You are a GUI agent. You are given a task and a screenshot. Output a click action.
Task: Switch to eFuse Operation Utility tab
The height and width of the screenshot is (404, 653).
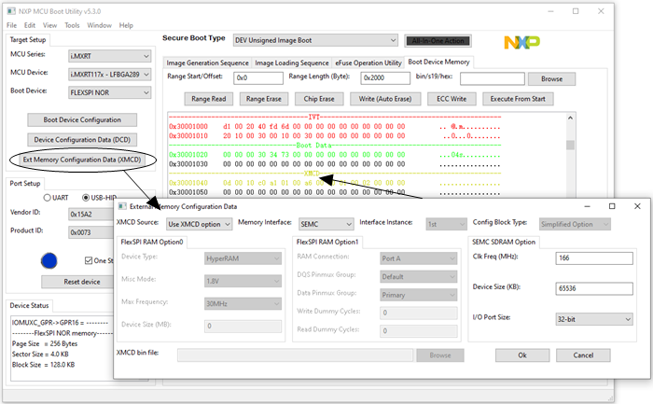(x=368, y=63)
